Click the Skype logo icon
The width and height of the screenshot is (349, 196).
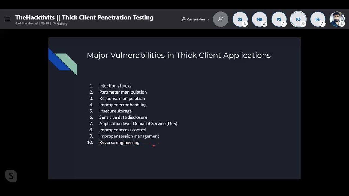[x=11, y=176]
